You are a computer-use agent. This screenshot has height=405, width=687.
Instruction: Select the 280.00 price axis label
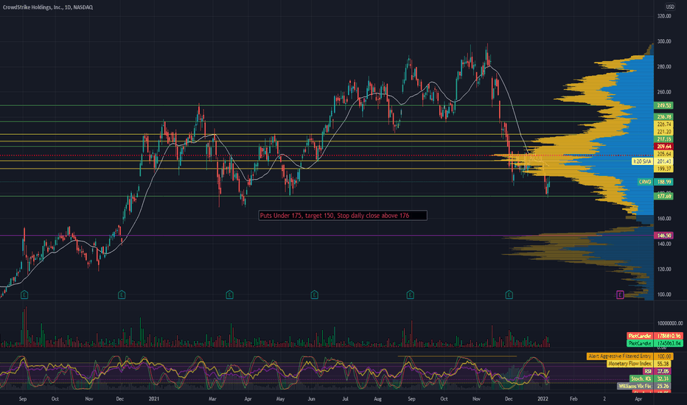[664, 67]
